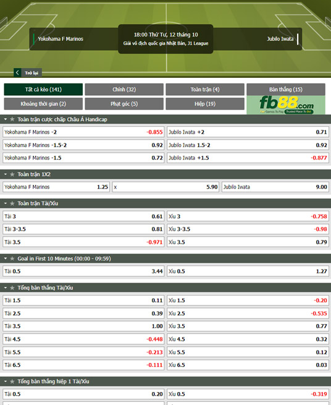This screenshot has width=331, height=405.
Task: Open the Bàn thắng (15) tab
Action: coord(286,90)
